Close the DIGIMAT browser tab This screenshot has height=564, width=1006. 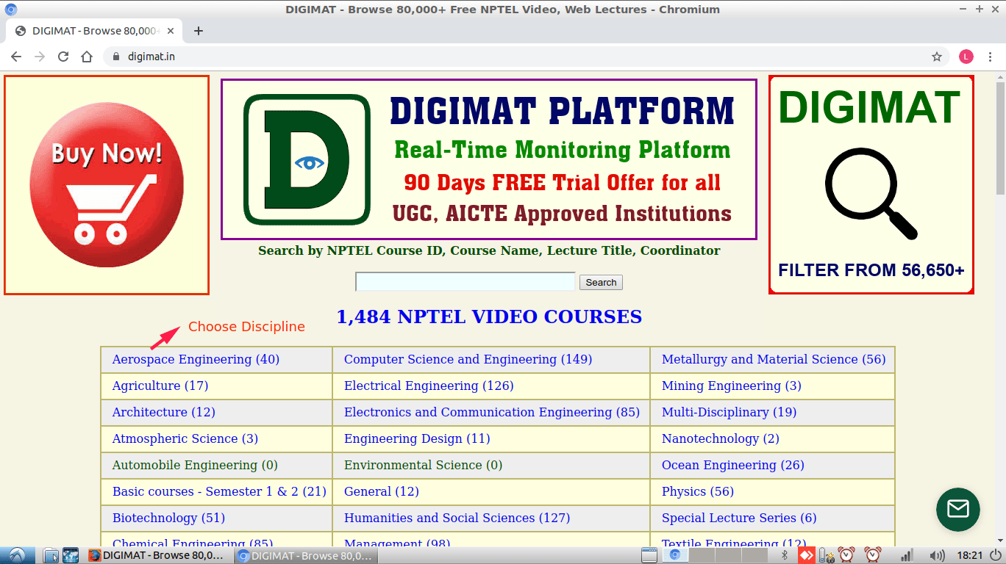coord(171,31)
